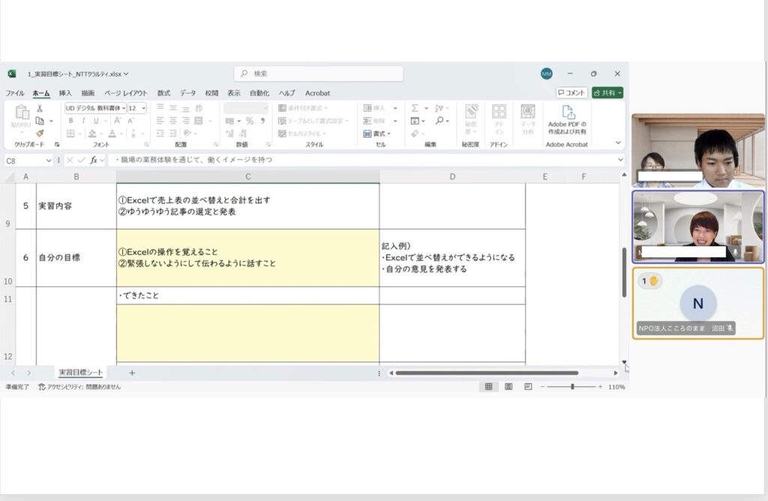This screenshot has height=501, width=768.
Task: Click the 検索 search box
Action: (319, 73)
